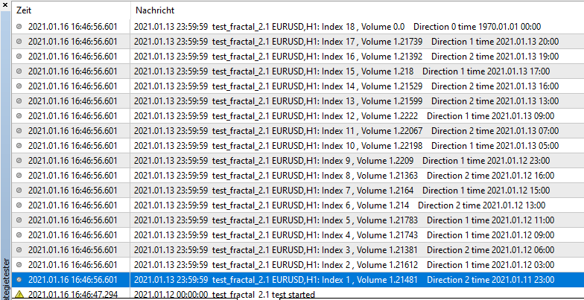The height and width of the screenshot is (300, 584).
Task: Select the Index 2 log row
Action: point(298,265)
